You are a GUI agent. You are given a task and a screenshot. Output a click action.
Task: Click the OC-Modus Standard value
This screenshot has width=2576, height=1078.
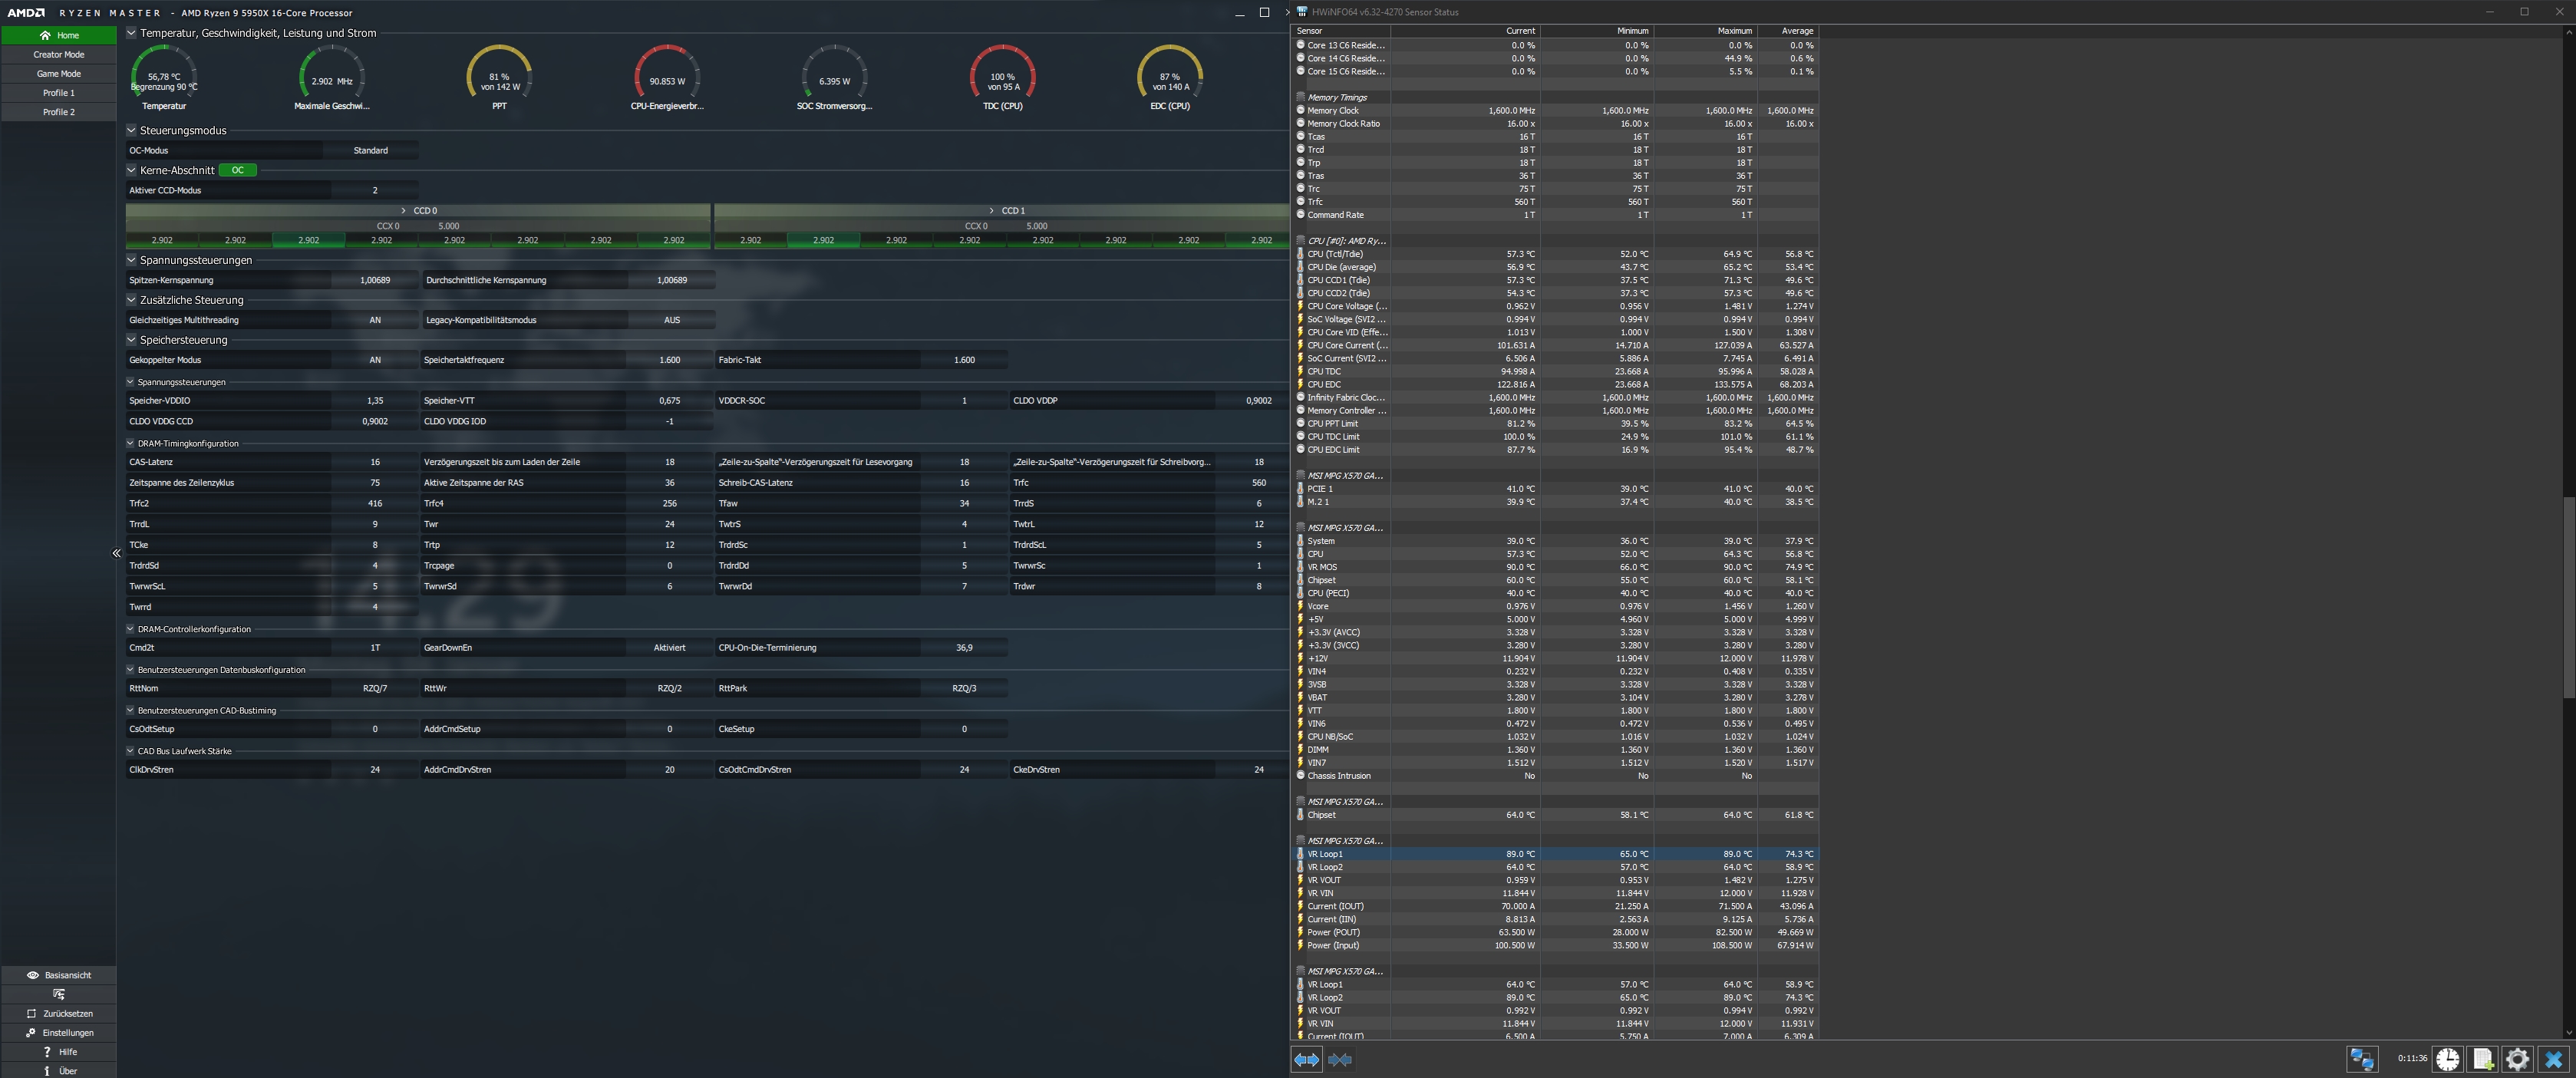371,150
